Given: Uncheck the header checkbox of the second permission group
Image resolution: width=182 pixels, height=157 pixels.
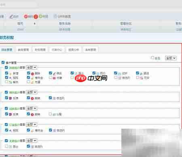Looking at the screenshot, I should point(6,92).
